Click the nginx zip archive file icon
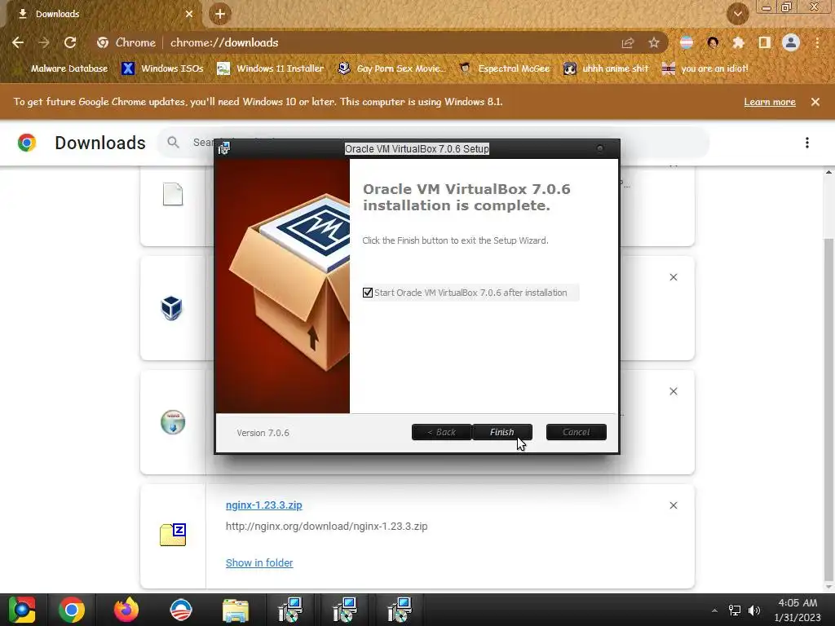Viewport: 835px width, 626px height. [x=173, y=535]
